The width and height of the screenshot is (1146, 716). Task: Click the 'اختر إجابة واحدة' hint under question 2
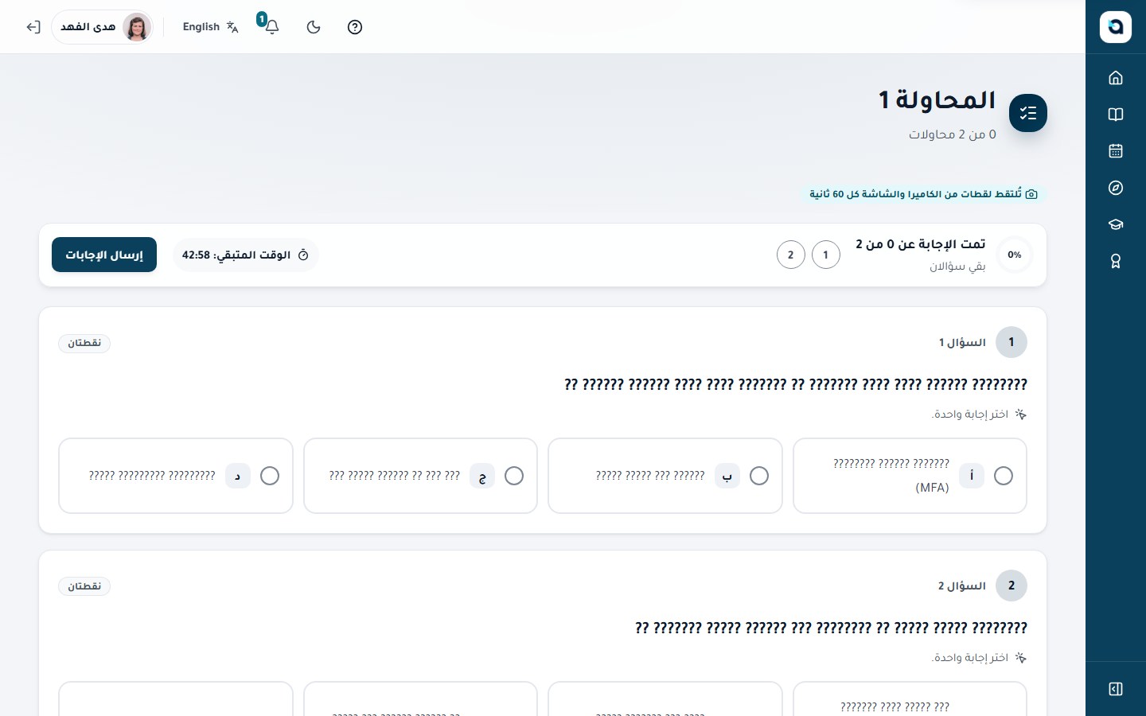click(x=971, y=658)
